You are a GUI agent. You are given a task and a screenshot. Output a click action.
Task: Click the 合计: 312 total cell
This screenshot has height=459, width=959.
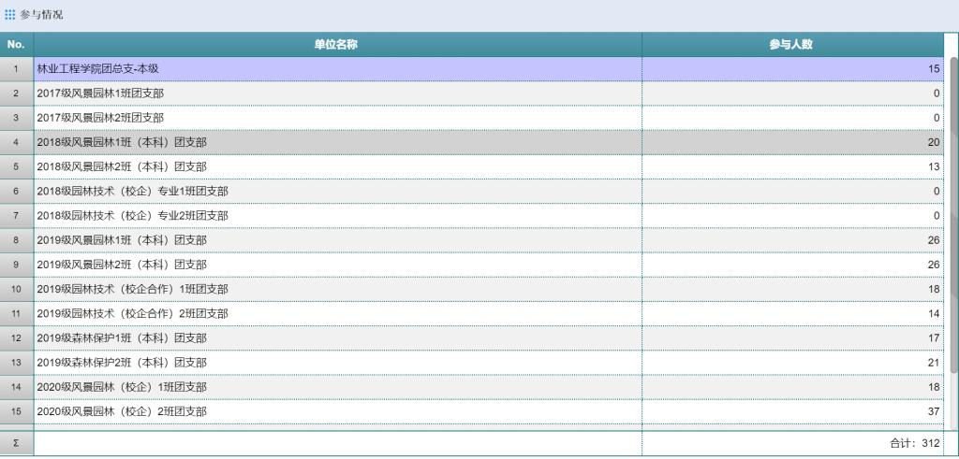(913, 443)
